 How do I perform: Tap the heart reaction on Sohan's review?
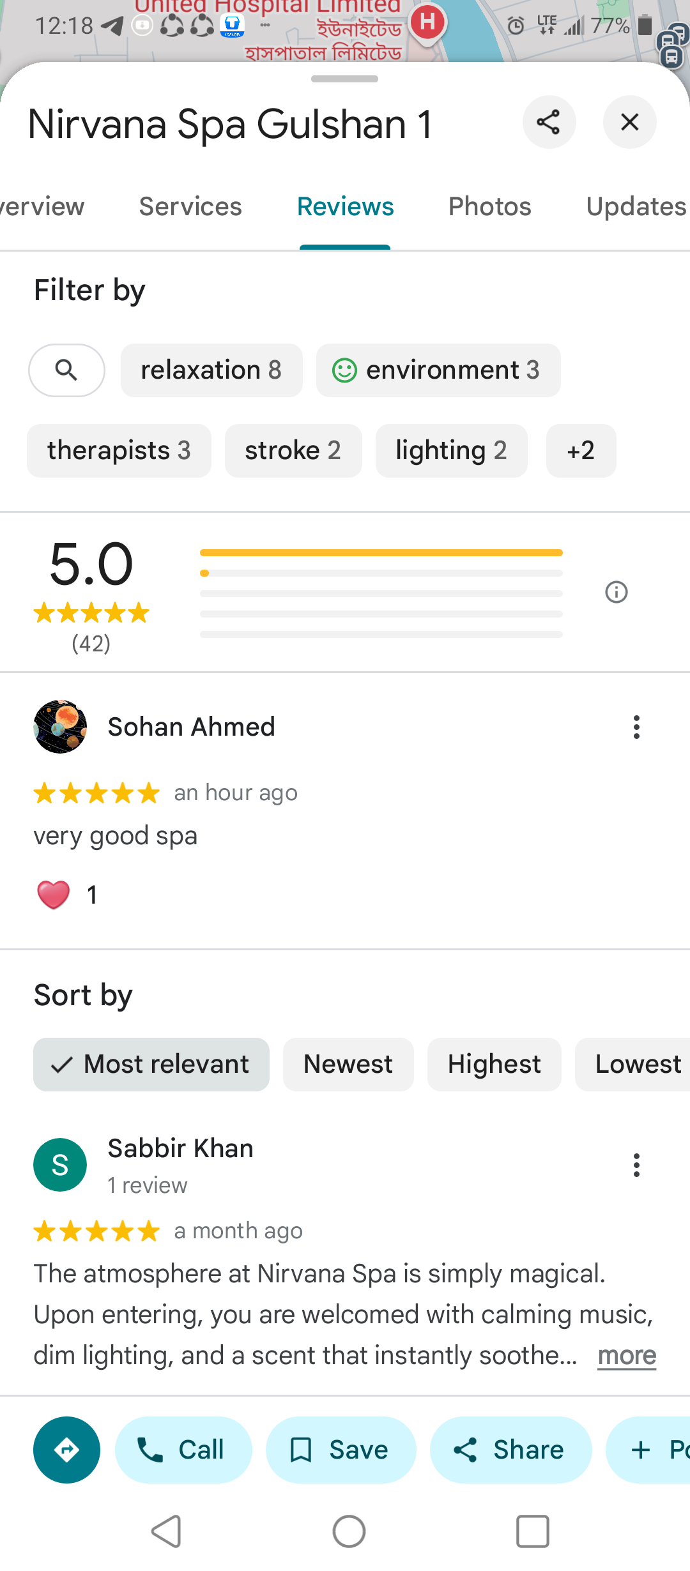(x=54, y=895)
